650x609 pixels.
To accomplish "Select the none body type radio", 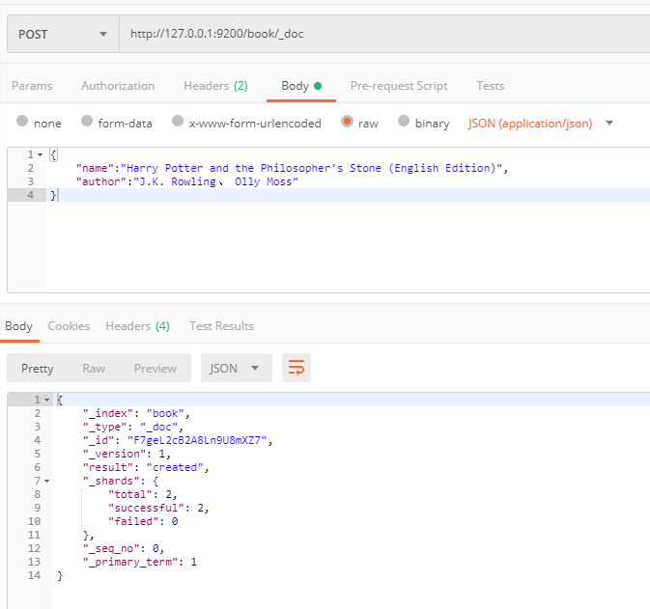I will tap(22, 121).
